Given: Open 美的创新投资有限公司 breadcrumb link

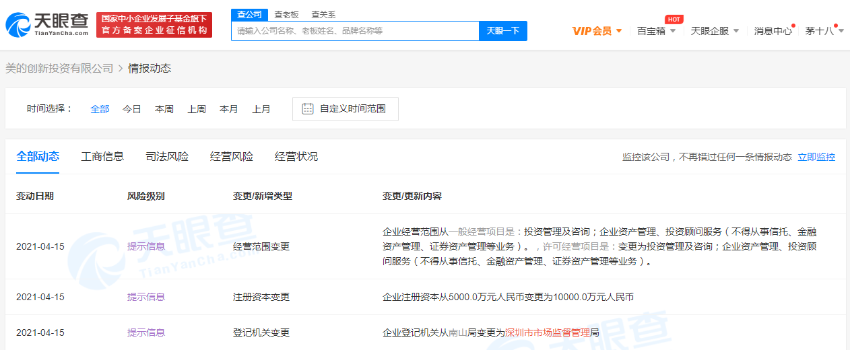Looking at the screenshot, I should coord(59,68).
